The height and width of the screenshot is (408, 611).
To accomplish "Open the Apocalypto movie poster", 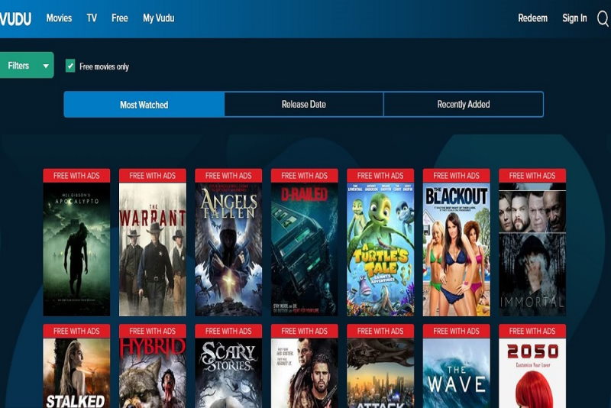I will (x=76, y=248).
